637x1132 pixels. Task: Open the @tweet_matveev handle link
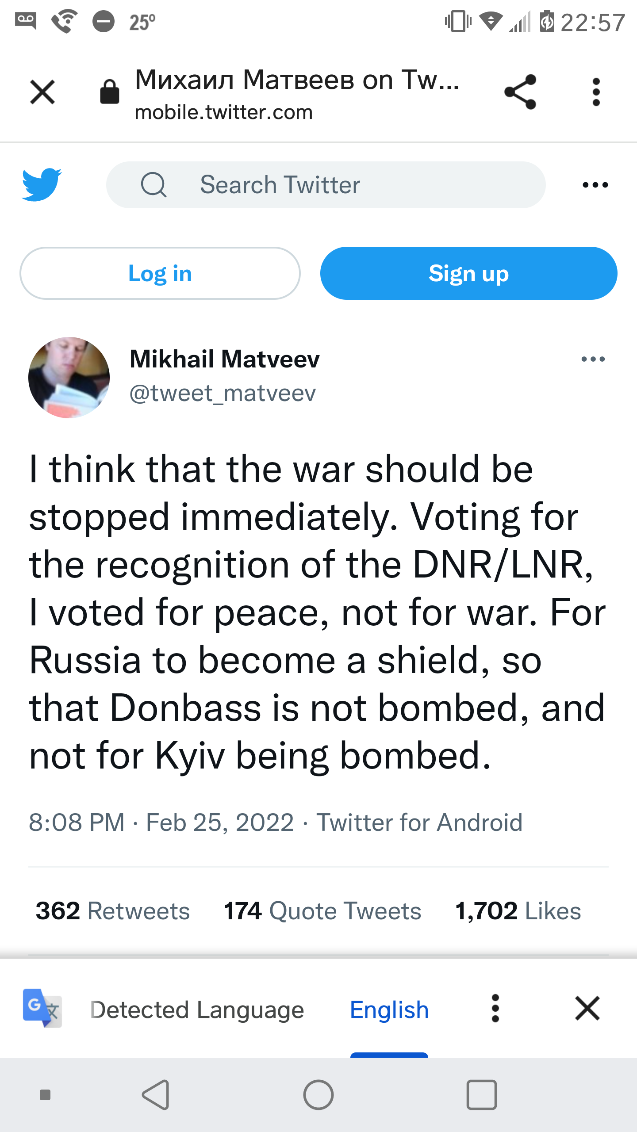click(223, 393)
